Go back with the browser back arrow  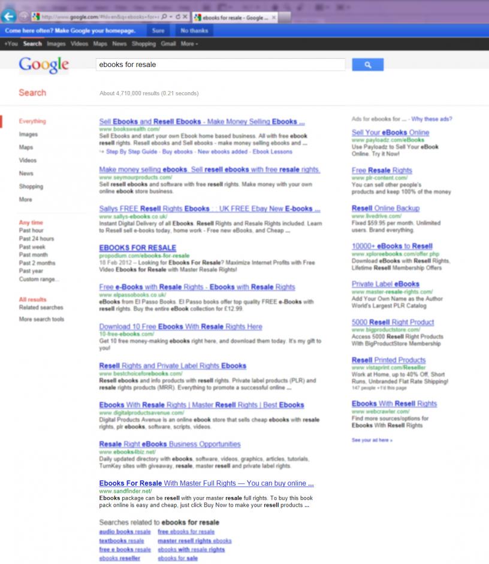point(8,16)
